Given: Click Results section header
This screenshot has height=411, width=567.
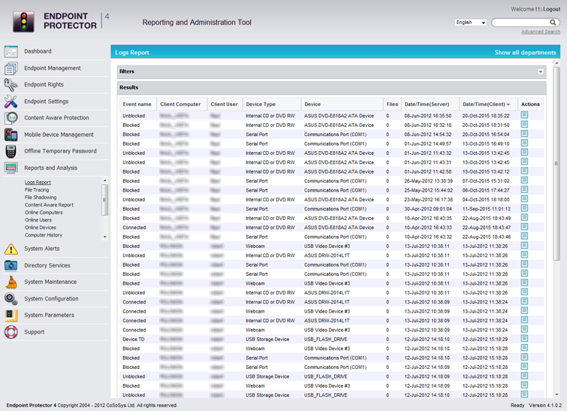Looking at the screenshot, I should [332, 88].
